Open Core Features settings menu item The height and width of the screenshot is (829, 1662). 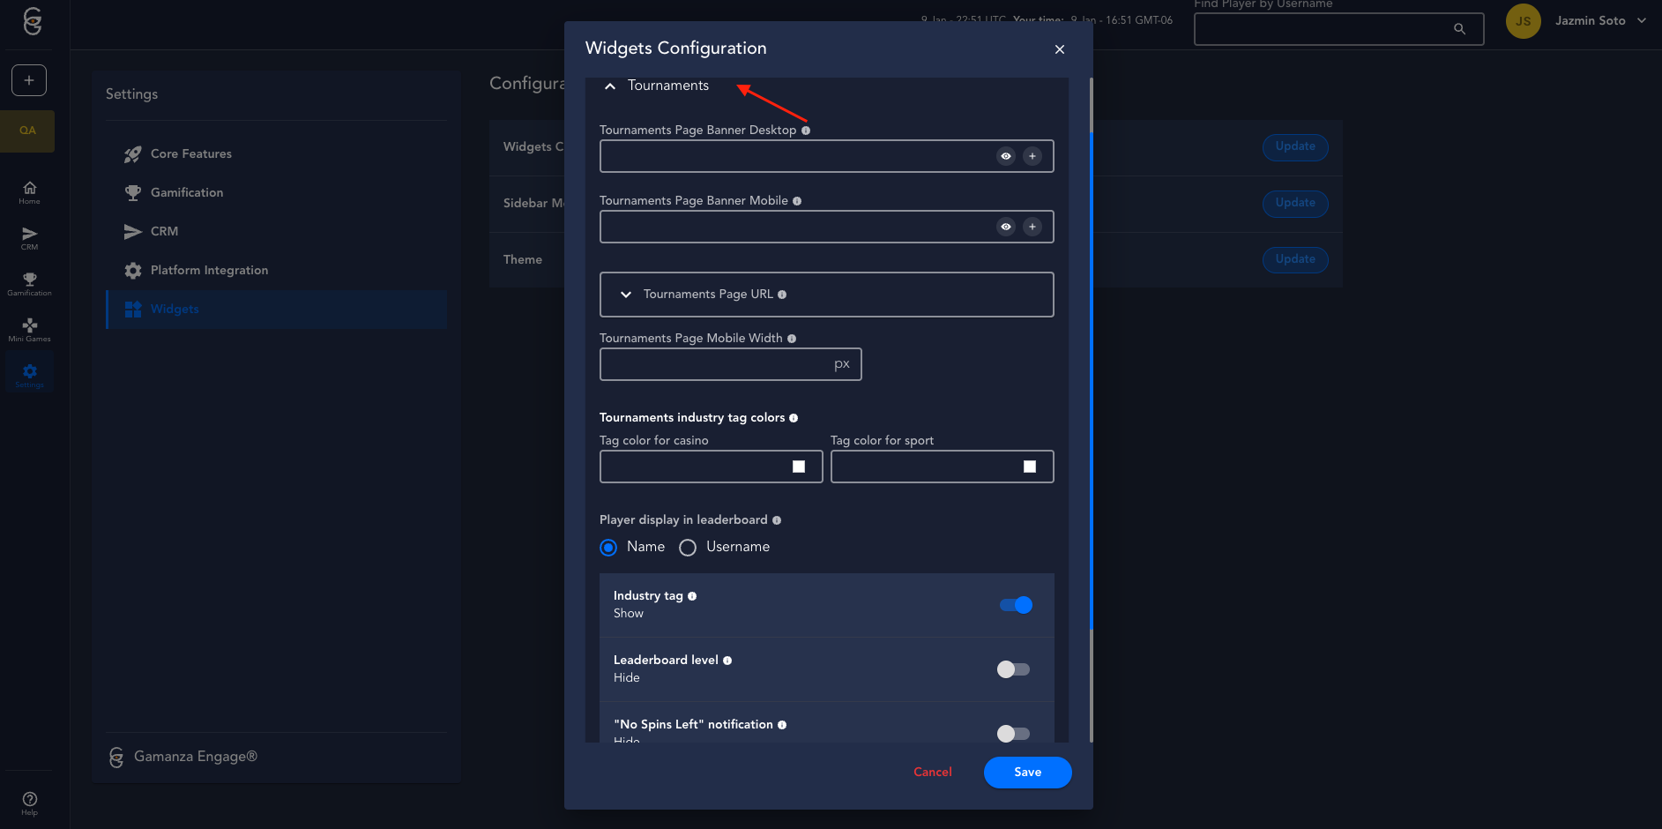[190, 153]
